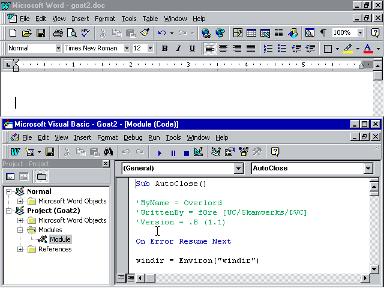The width and height of the screenshot is (384, 288).
Task: Open Procedure dropdown showing AutoClose
Action: pos(368,169)
